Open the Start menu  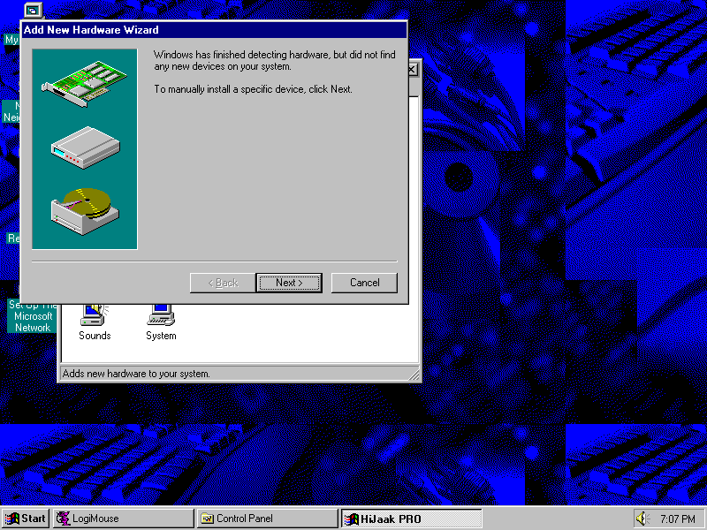click(x=26, y=519)
